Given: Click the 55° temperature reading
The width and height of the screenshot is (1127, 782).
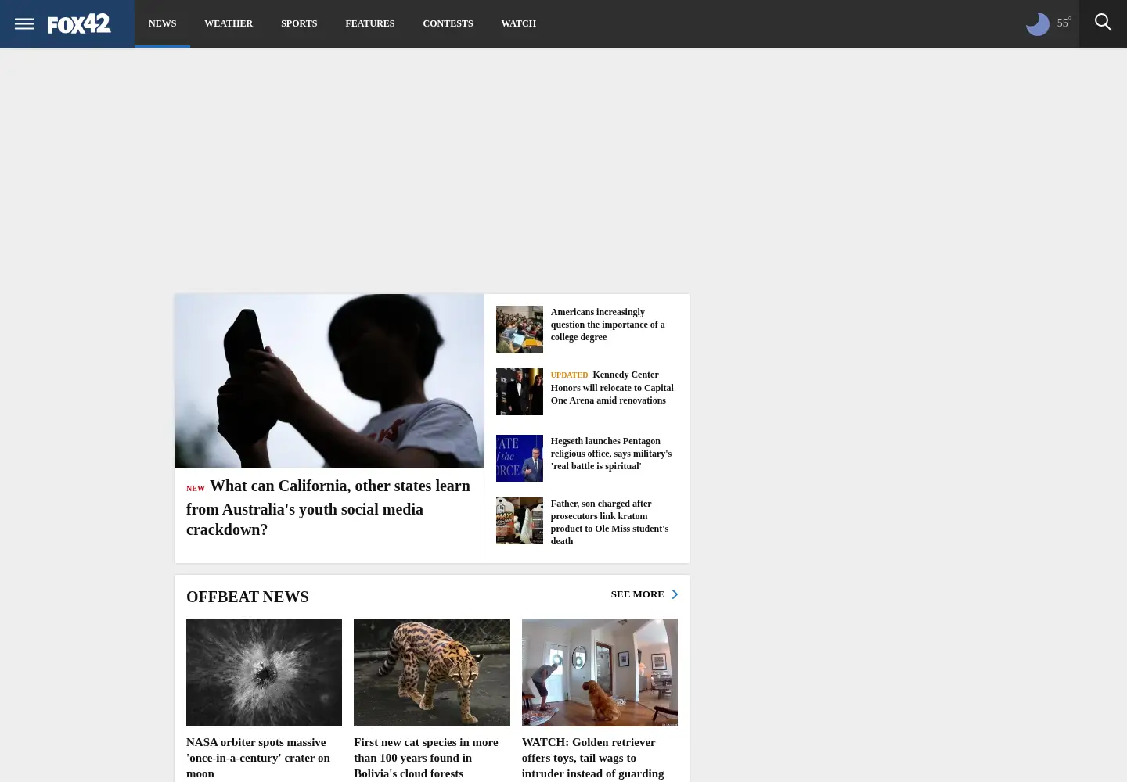Looking at the screenshot, I should (x=1064, y=23).
